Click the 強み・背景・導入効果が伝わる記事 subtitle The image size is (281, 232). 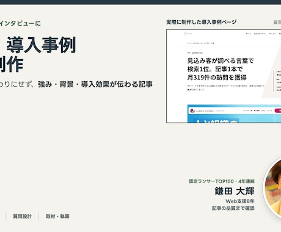pos(95,84)
